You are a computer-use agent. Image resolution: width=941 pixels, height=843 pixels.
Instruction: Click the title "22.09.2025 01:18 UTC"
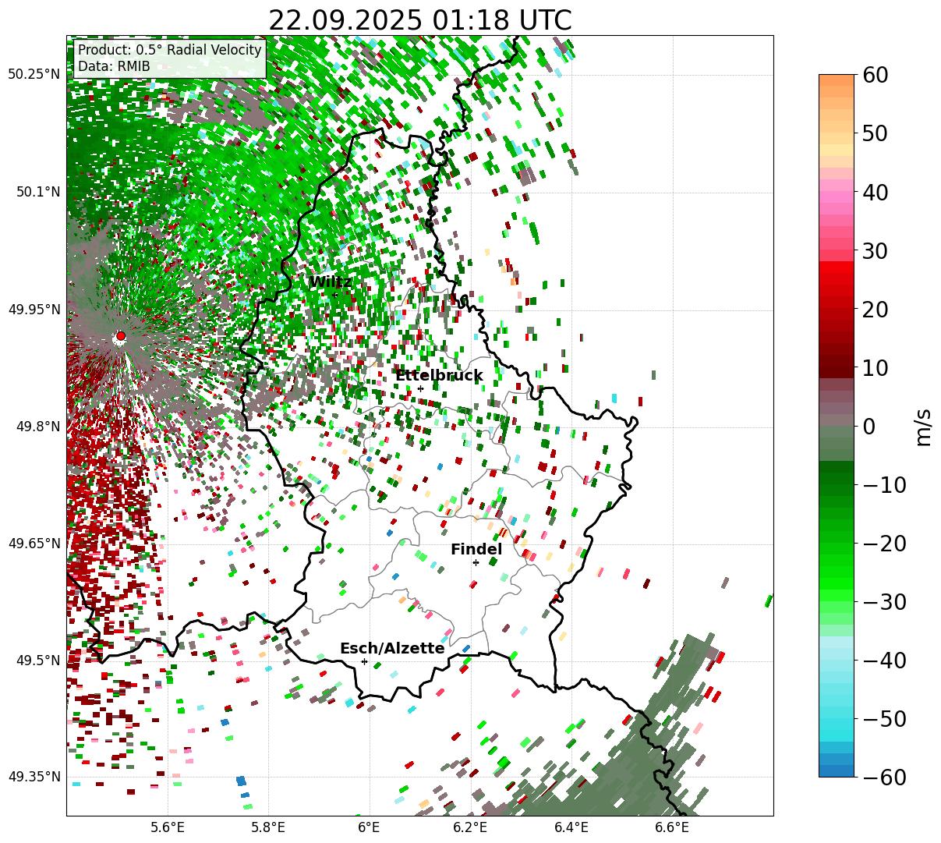pos(419,19)
